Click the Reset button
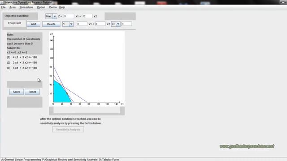The image size is (287, 161). point(32,92)
